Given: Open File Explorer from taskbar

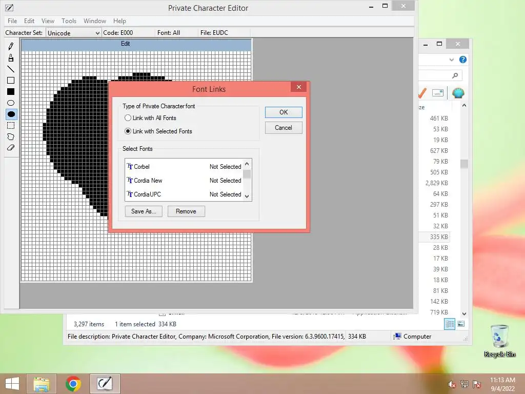Looking at the screenshot, I should tap(42, 384).
